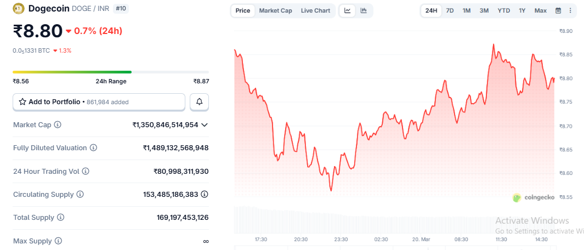Set chart range to 1M
The height and width of the screenshot is (250, 584).
click(x=466, y=10)
